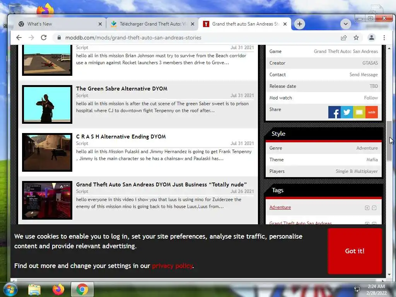The width and height of the screenshot is (396, 297).
Task: Click the Beach corridor mission thumbnail
Action: 47,60
